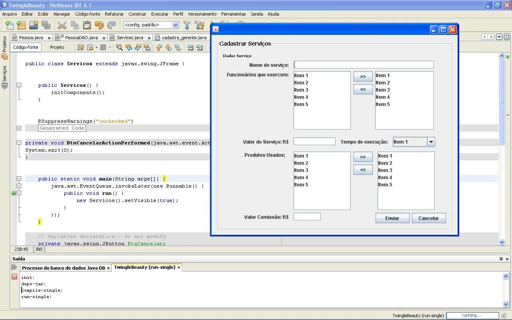Switch editor to Projeto design view
The image size is (512, 320).
coord(57,47)
